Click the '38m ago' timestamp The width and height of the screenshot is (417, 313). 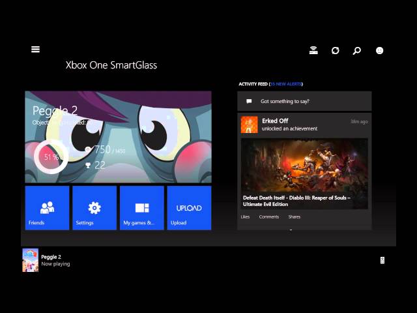[x=359, y=122]
